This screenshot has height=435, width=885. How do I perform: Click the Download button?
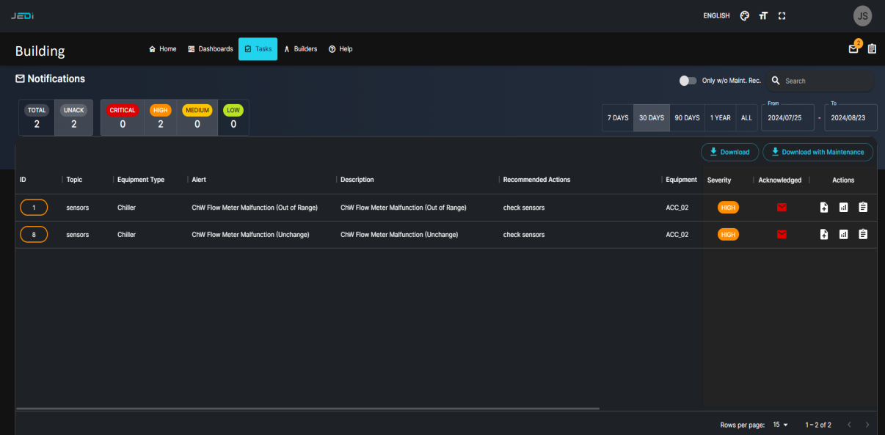point(729,152)
